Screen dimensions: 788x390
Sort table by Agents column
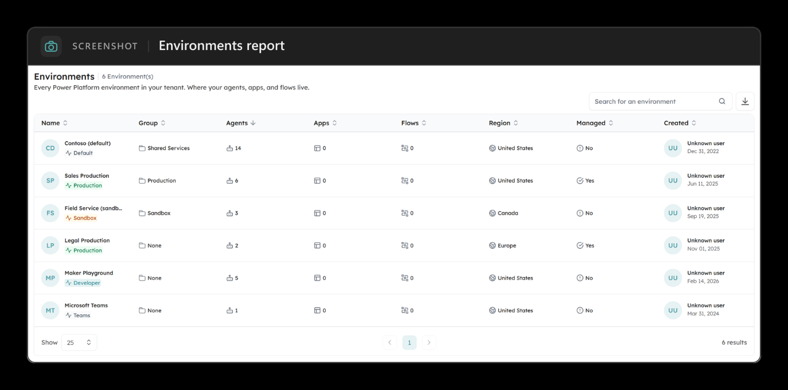click(x=241, y=123)
